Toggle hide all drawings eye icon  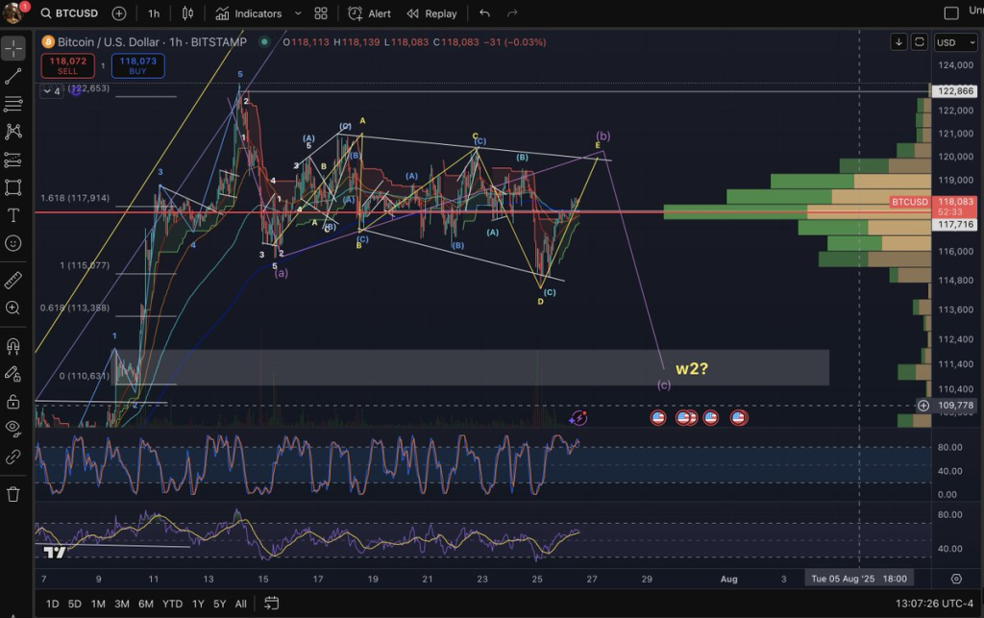pos(13,430)
